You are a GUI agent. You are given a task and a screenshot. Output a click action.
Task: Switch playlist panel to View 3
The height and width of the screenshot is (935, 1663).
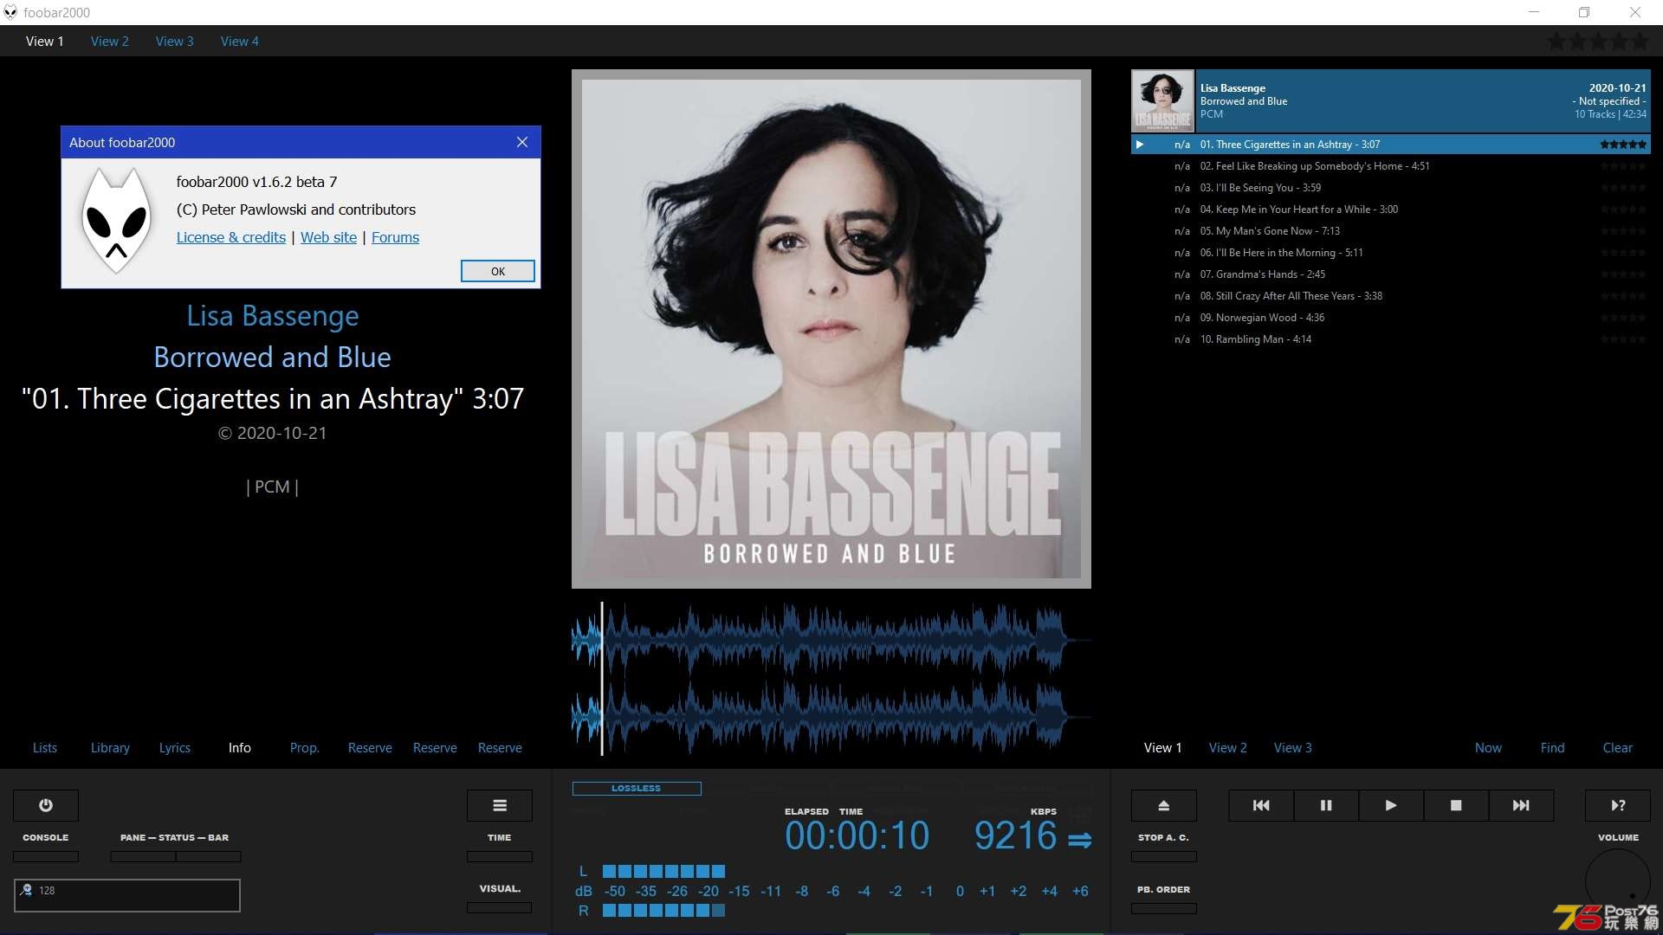coord(1293,747)
